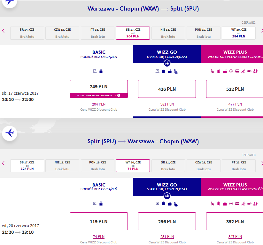Click outbound WIZZ GO check-in icon

coord(157,71)
